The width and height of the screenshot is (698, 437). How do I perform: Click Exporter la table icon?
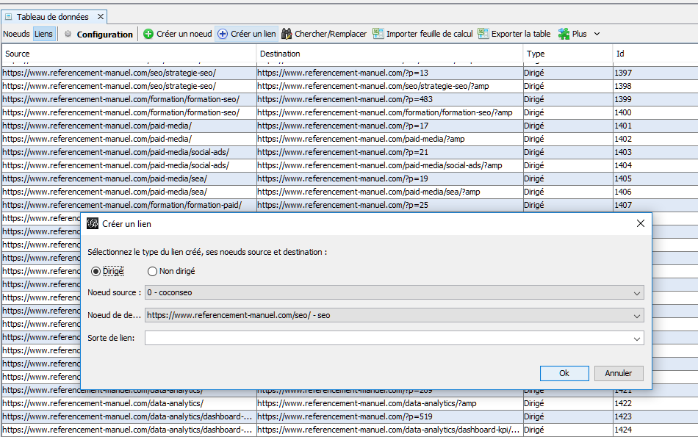483,34
